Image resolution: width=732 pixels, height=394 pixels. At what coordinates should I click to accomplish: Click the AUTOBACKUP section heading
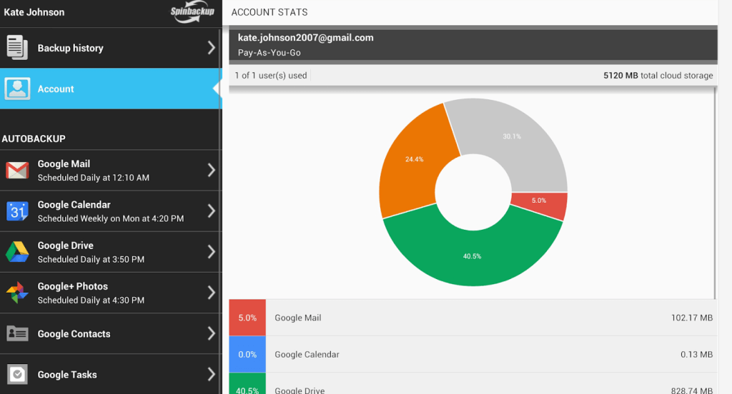coord(34,139)
